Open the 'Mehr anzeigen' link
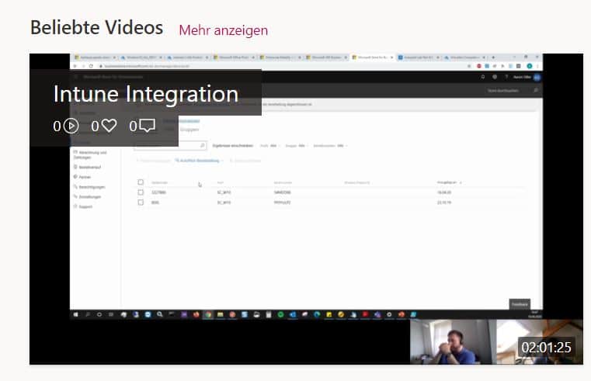Screen dimensions: 591x381 point(223,30)
